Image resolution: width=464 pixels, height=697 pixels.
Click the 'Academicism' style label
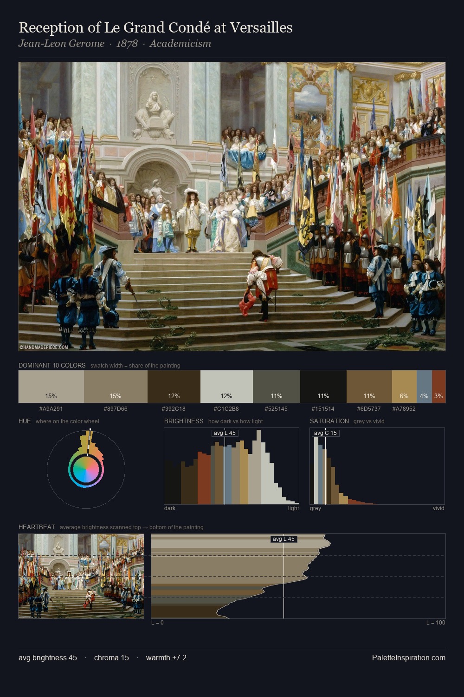coord(180,44)
